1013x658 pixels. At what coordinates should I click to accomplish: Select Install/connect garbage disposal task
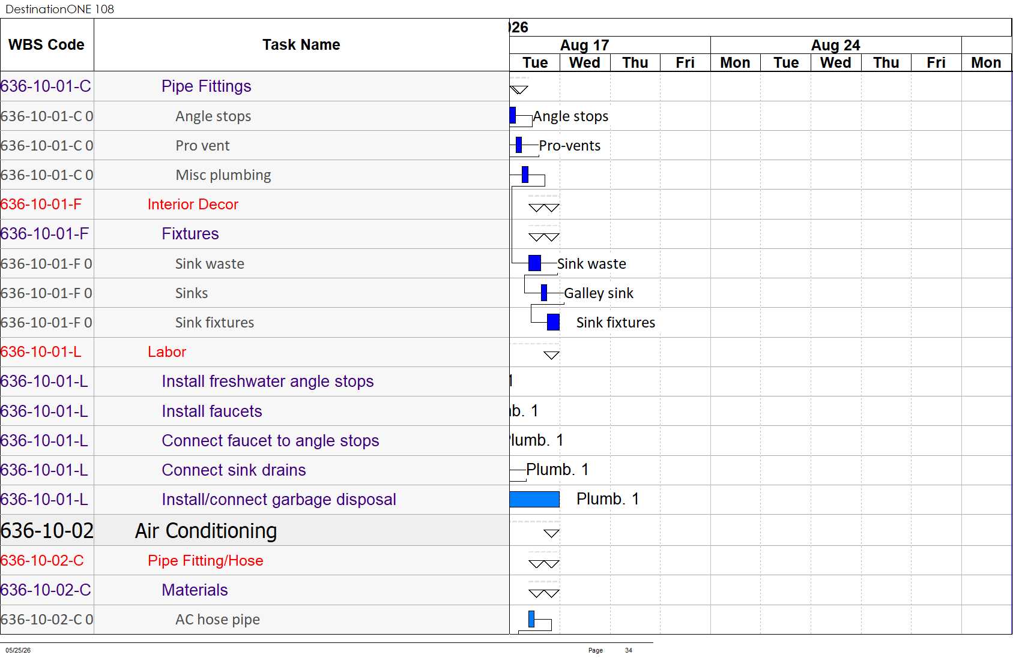pyautogui.click(x=279, y=500)
